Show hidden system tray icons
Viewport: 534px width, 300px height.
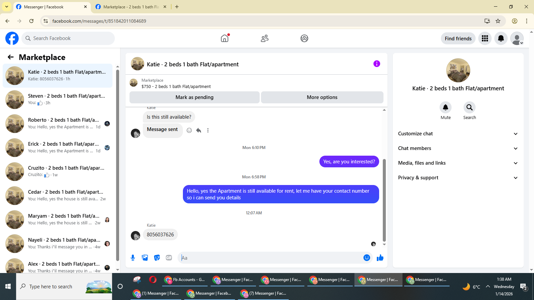[488, 286]
